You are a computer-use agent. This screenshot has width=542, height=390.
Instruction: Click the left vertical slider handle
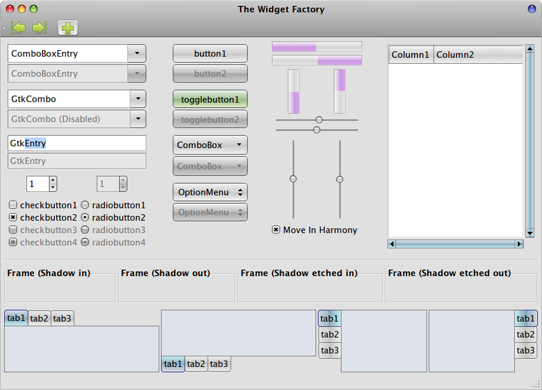click(293, 179)
